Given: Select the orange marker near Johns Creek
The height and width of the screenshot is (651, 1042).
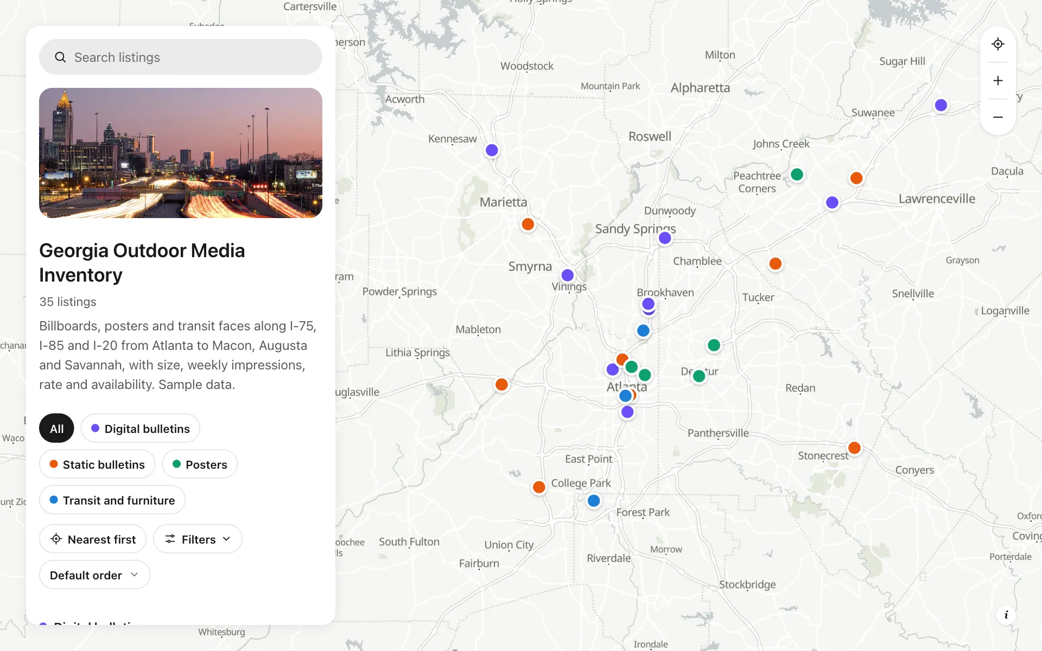Looking at the screenshot, I should 856,178.
